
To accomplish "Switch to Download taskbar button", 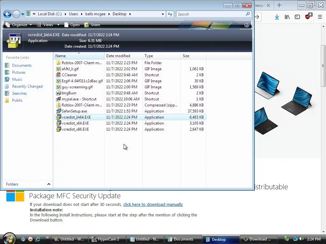I will [259, 239].
